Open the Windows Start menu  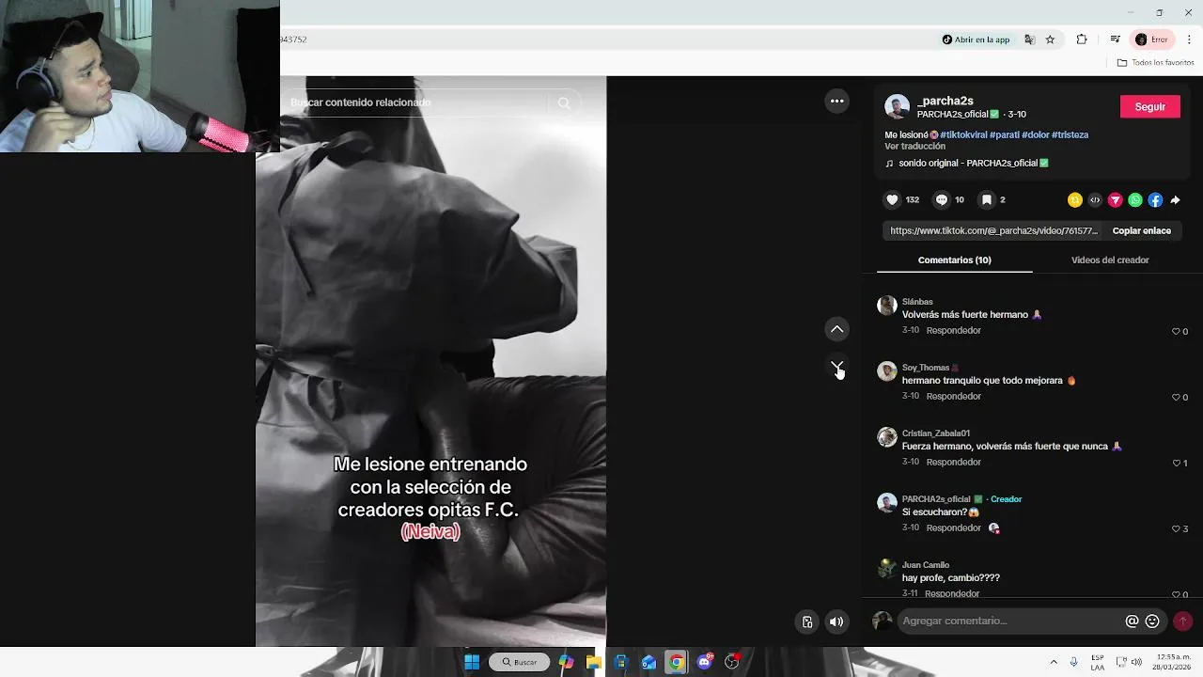click(x=472, y=662)
